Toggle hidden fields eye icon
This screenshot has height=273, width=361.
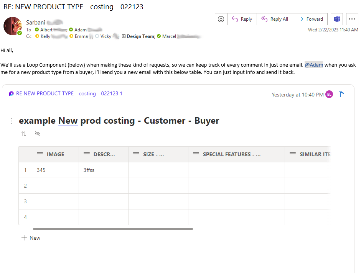(37, 134)
